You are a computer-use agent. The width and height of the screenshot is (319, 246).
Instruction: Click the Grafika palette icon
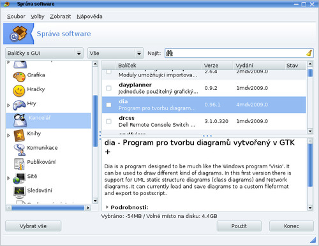[x=19, y=77]
